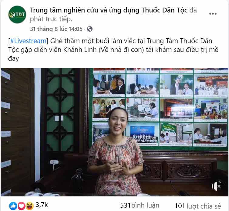Click the globe public audience icon
Image resolution: width=229 pixels, height=211 pixels.
coord(90,29)
